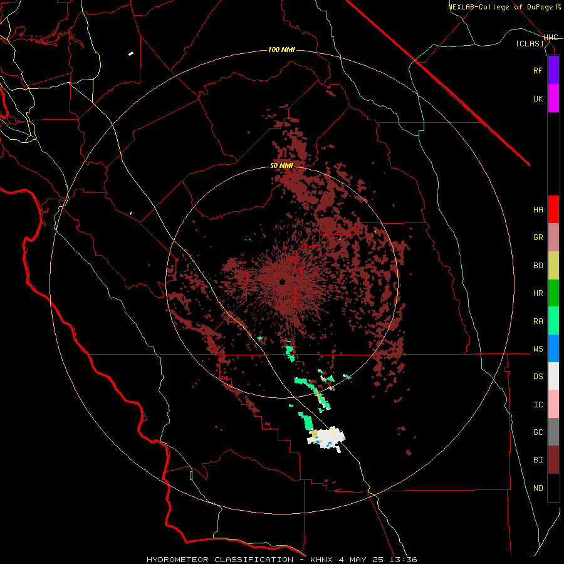Click the HR green legend swatch

tap(553, 293)
